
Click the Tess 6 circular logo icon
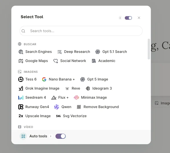pos(21,79)
